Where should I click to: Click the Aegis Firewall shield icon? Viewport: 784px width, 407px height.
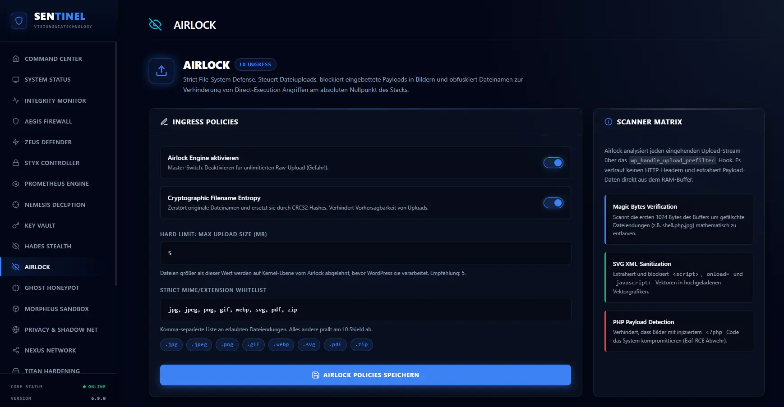16,121
